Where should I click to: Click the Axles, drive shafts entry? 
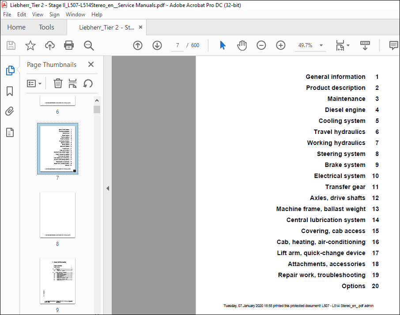pos(338,198)
